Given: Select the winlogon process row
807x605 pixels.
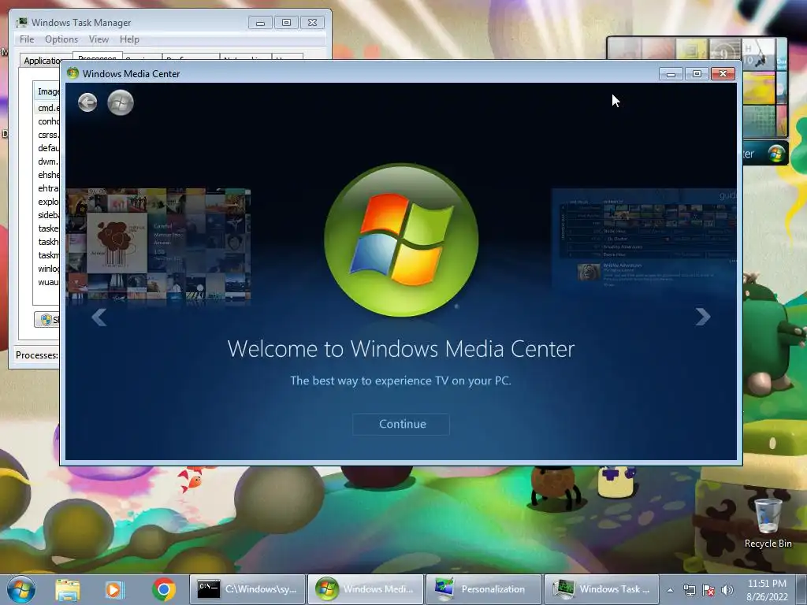Looking at the screenshot, I should pos(48,269).
